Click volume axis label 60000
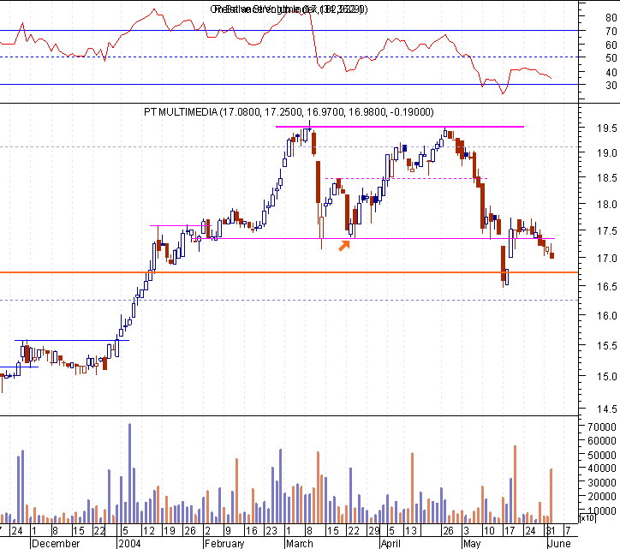Screen dimensions: 620x549 coord(602,440)
